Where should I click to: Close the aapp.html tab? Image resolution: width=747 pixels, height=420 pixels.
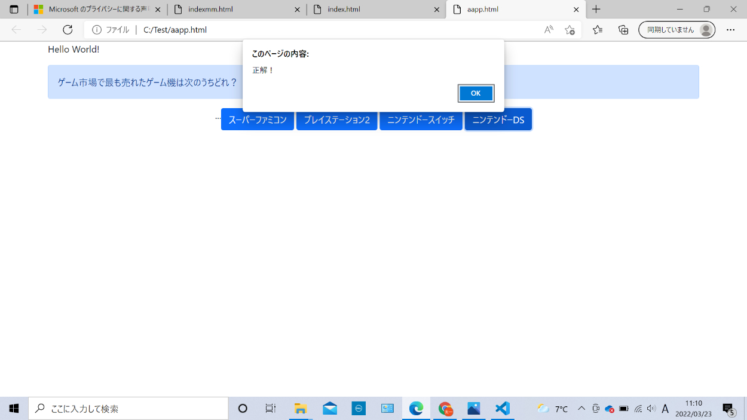(576, 10)
